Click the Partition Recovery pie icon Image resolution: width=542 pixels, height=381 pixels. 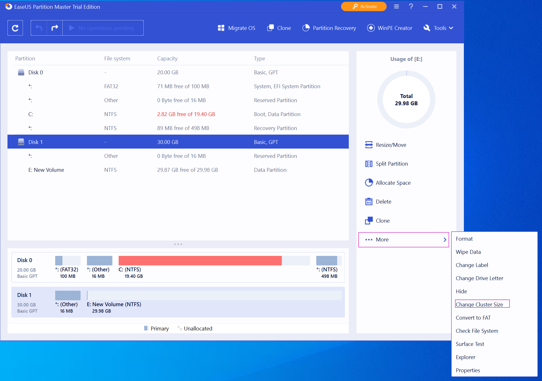pyautogui.click(x=306, y=28)
